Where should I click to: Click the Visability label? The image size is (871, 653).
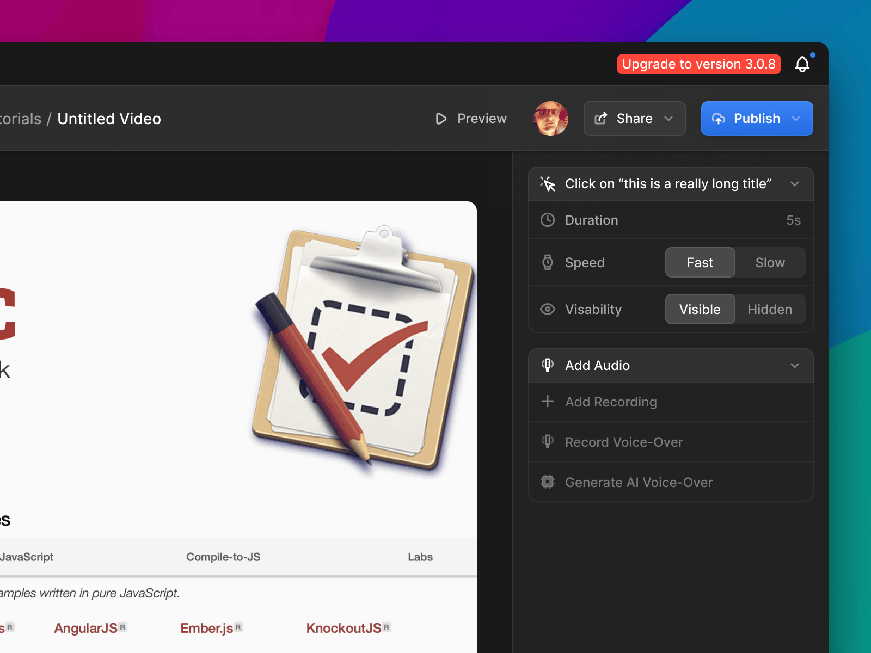593,310
